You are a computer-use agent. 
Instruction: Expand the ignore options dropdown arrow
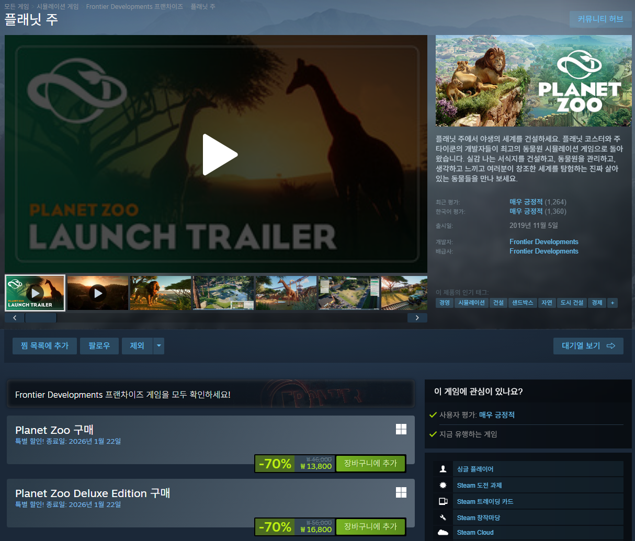coord(159,346)
